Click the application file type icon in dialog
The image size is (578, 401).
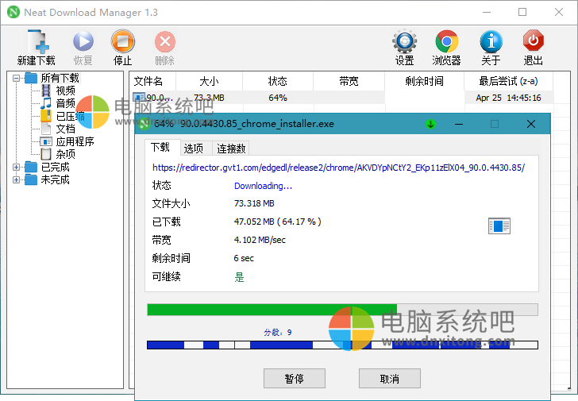pos(499,226)
